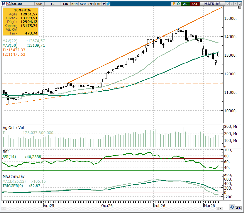Click the Matriks M logo icon
This screenshot has height=213, width=244.
click(3, 4)
